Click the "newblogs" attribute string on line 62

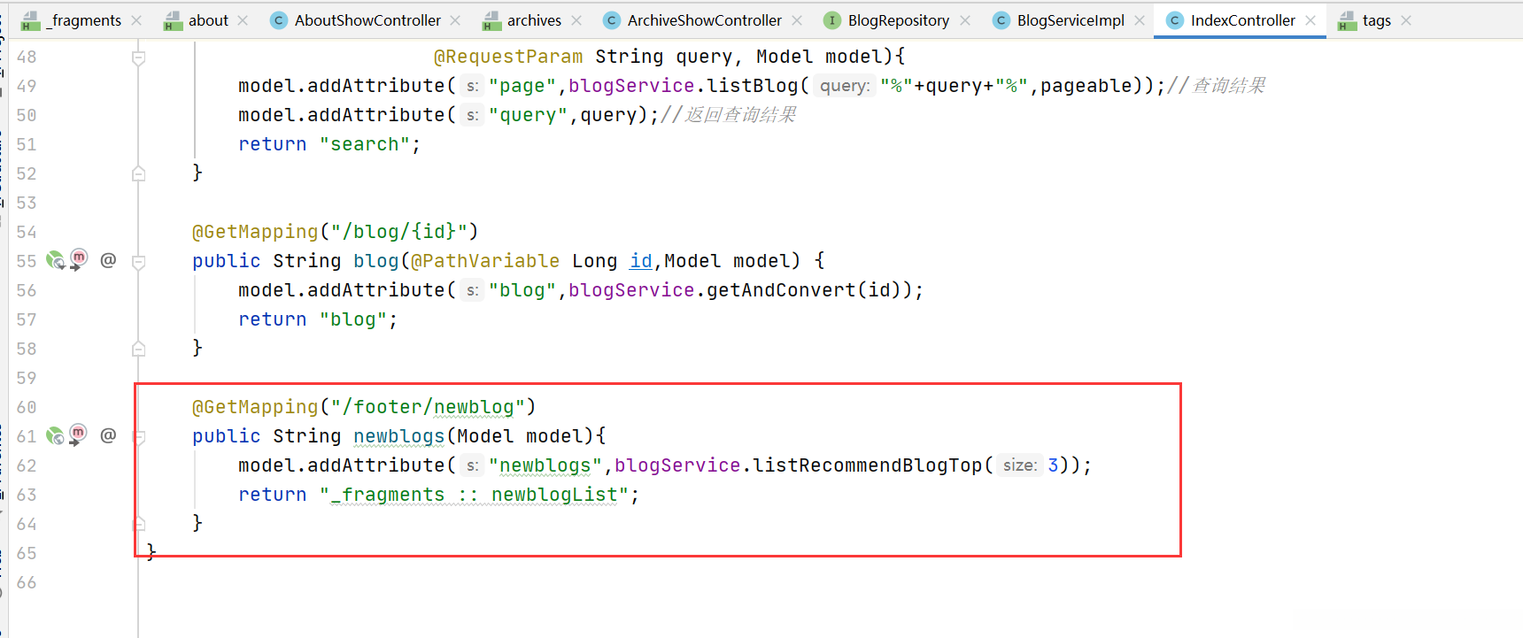[x=545, y=465]
